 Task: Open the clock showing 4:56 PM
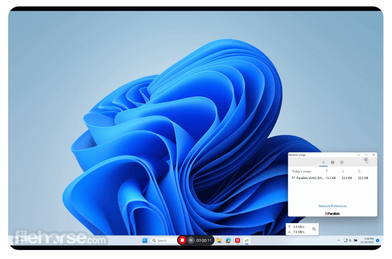coord(367,241)
